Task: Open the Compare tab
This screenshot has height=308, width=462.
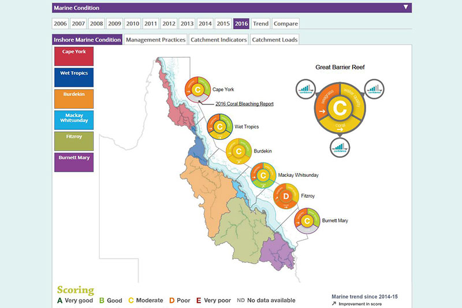Action: (x=285, y=24)
